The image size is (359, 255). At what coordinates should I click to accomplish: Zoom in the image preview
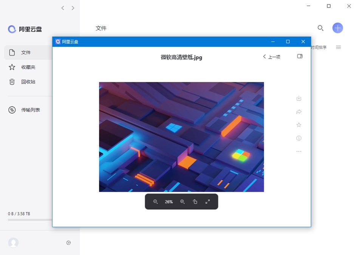[x=182, y=202]
